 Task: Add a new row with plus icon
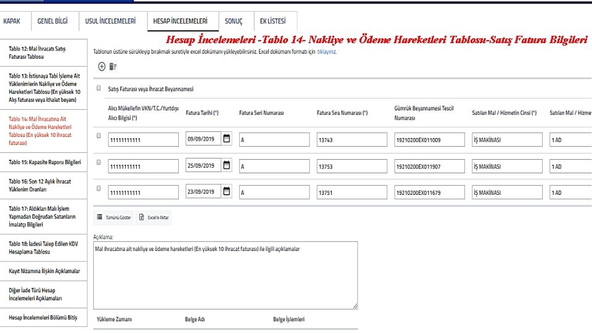tap(102, 67)
